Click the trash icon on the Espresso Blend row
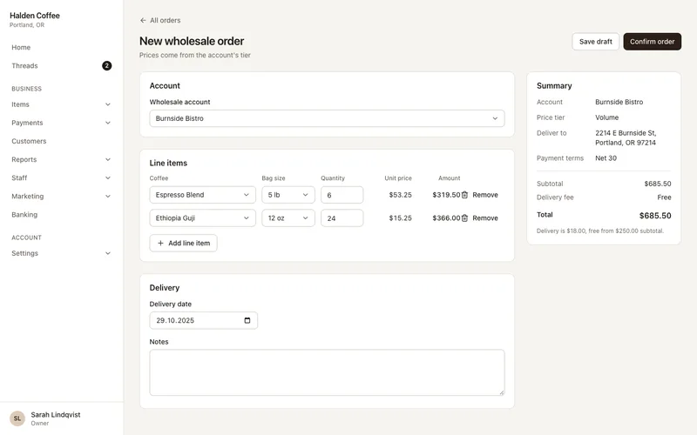 tap(464, 195)
